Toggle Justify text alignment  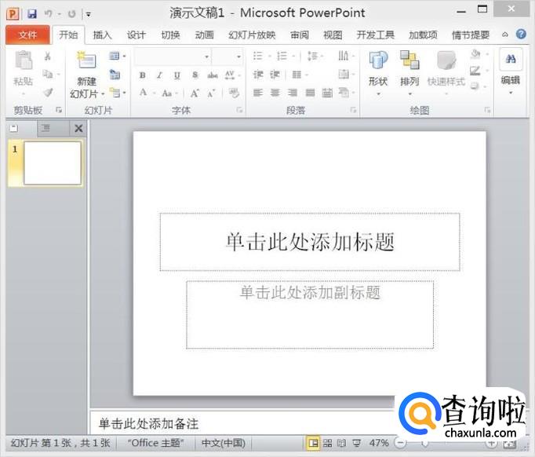[x=310, y=93]
